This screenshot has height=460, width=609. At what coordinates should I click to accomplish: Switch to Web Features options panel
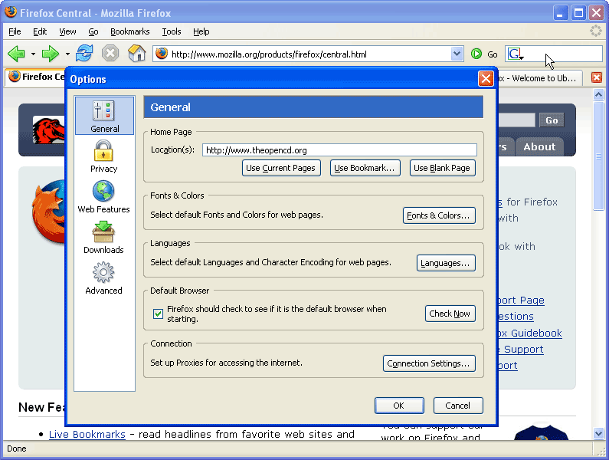click(103, 196)
